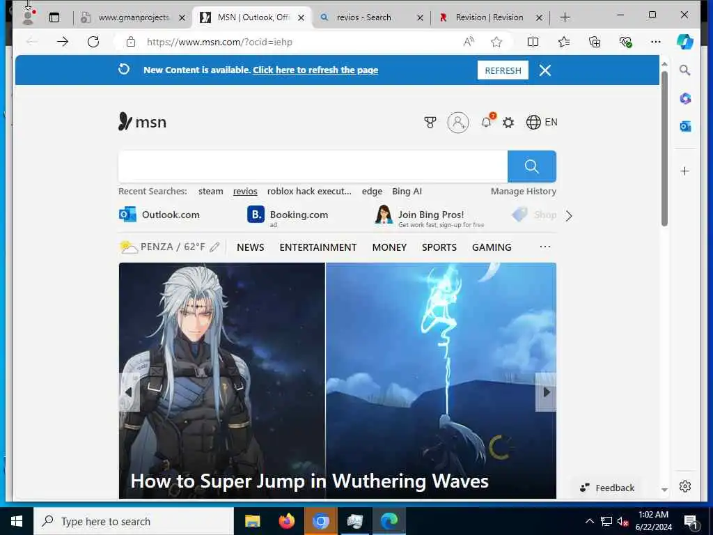Open sidebar search icon

pos(685,70)
